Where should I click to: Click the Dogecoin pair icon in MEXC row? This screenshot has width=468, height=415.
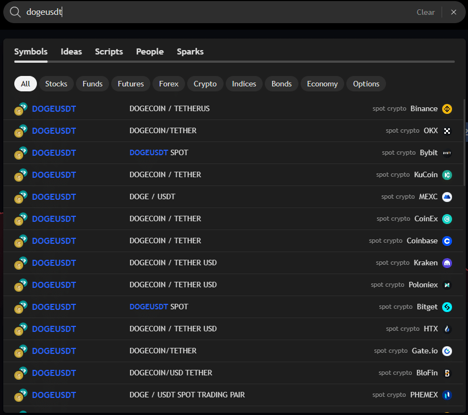click(x=20, y=197)
